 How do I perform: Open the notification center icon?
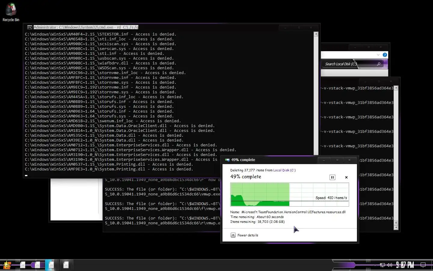pos(423,265)
